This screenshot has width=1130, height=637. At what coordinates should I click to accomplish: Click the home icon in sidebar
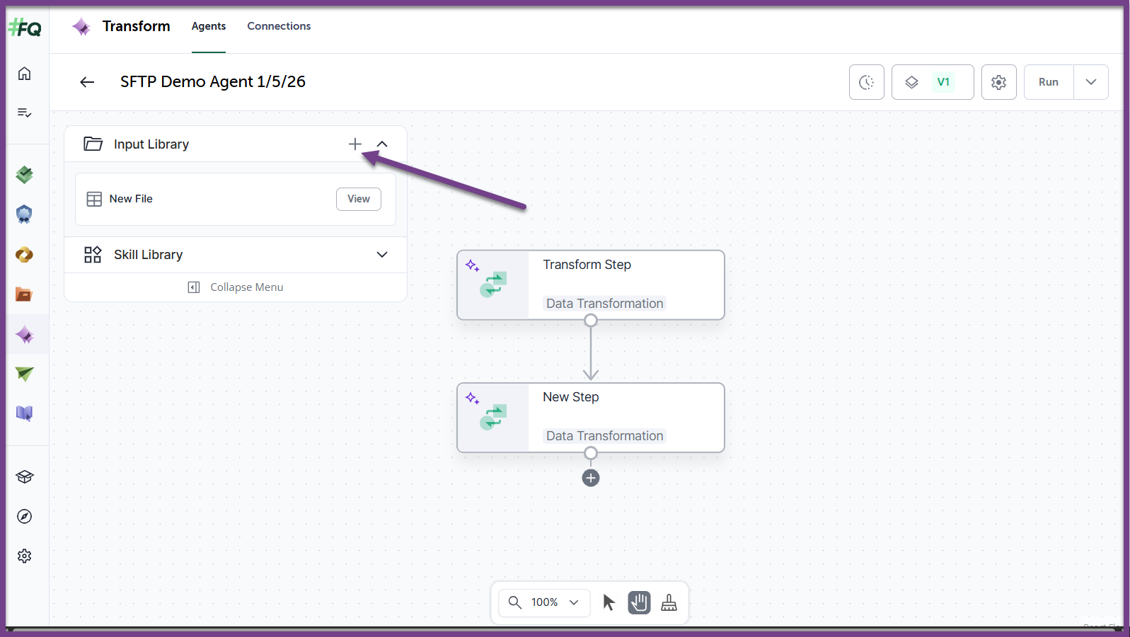tap(25, 74)
